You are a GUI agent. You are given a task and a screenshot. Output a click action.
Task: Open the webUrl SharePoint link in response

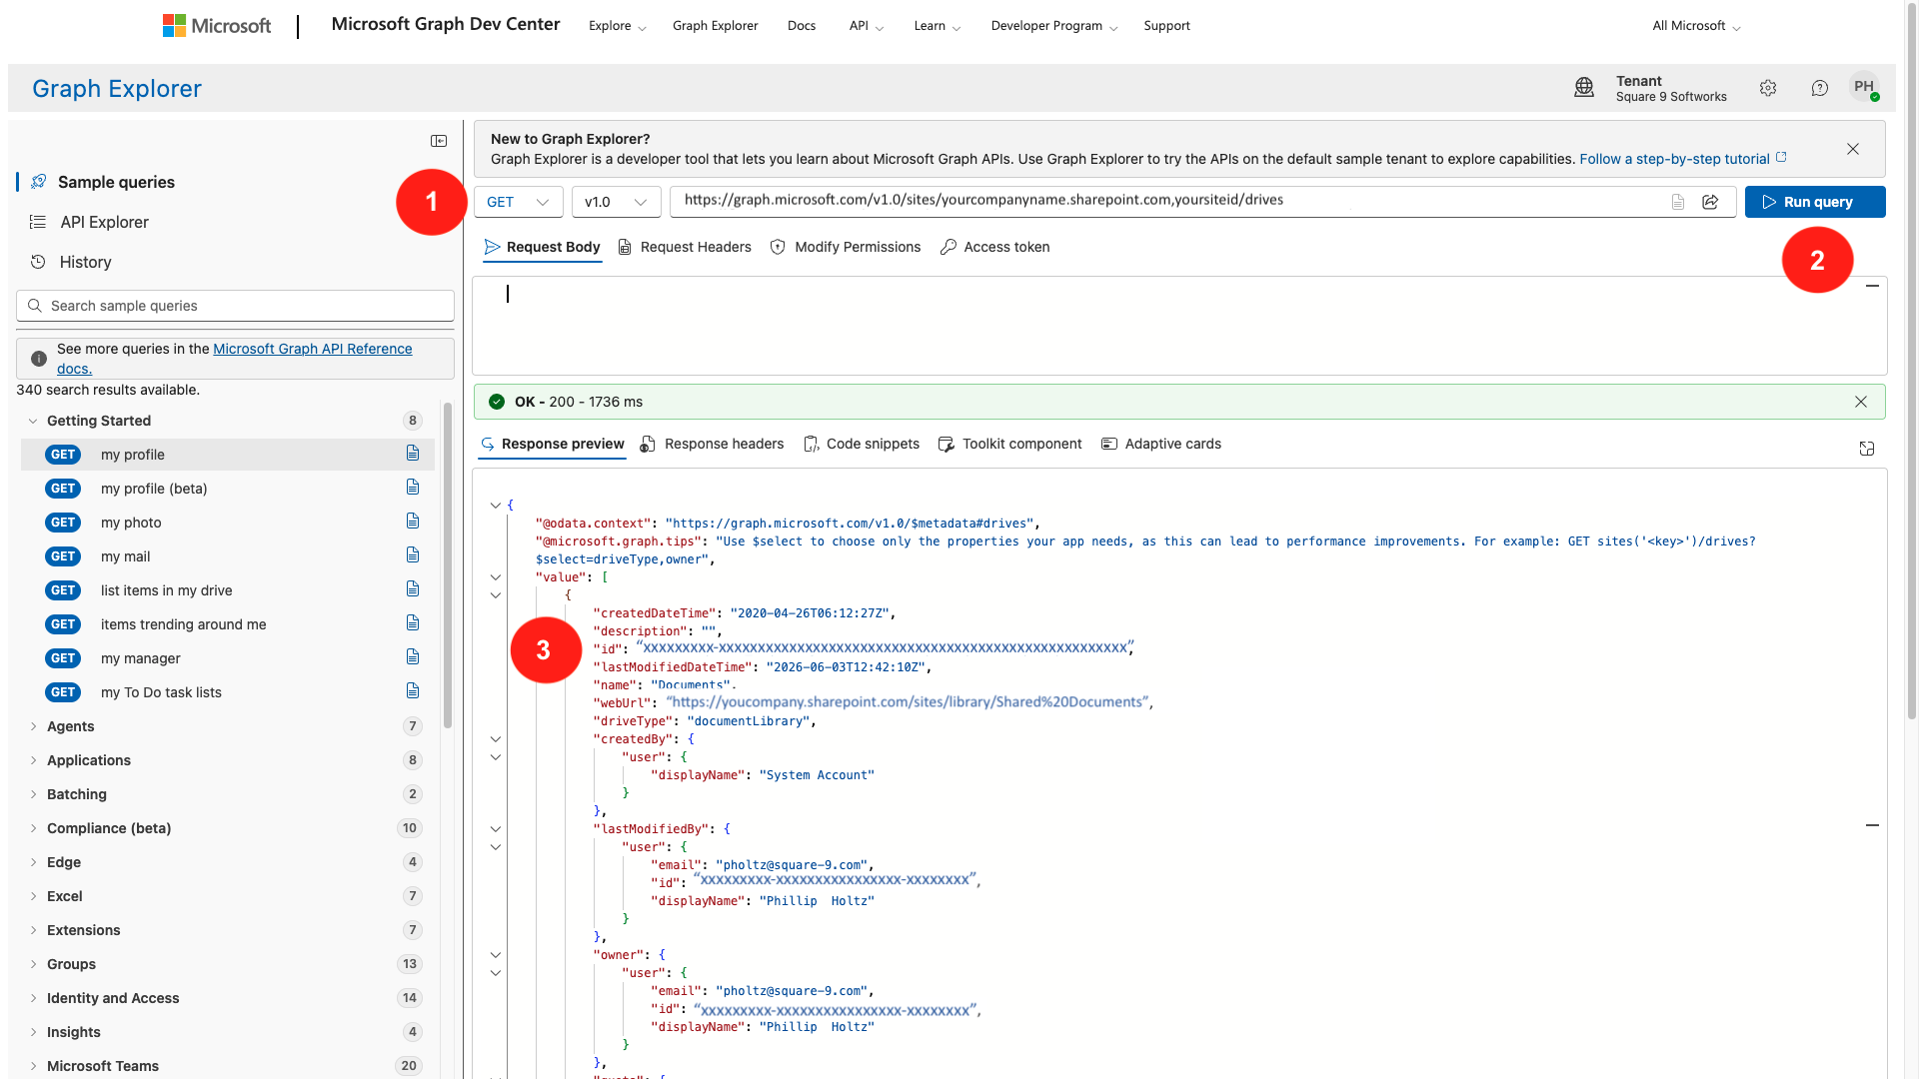pos(908,702)
